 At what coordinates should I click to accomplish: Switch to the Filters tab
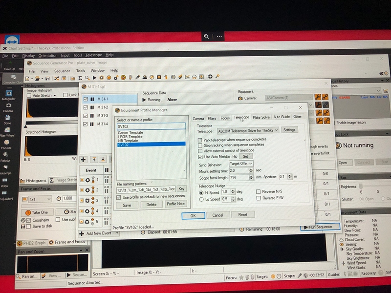point(212,118)
